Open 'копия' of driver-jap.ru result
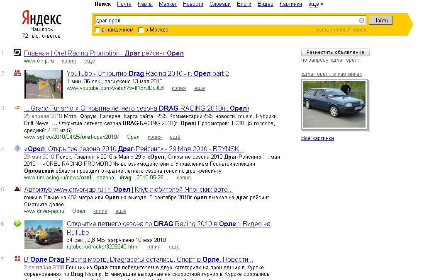This screenshot has height=280, width=429. (x=100, y=211)
